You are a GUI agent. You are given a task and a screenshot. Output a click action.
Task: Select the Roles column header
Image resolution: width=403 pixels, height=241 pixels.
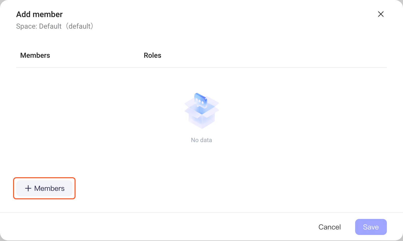click(x=152, y=55)
